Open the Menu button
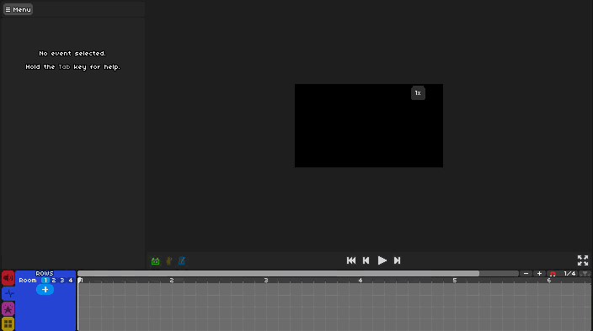 pos(18,9)
